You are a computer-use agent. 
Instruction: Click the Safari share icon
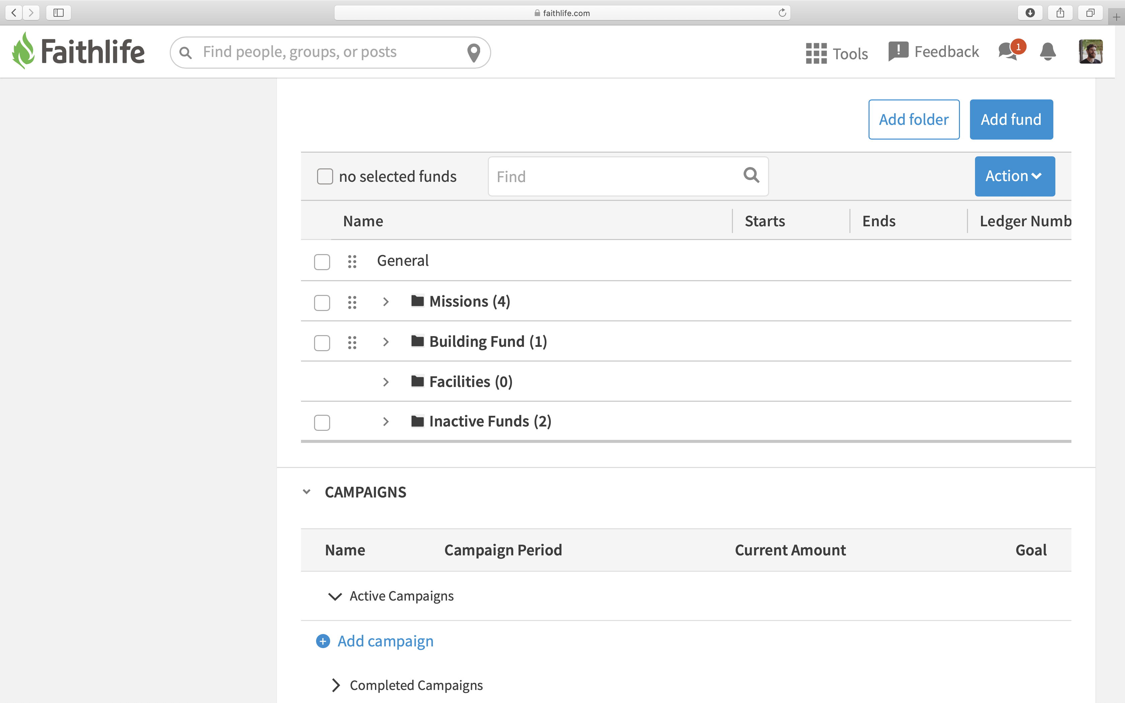[x=1060, y=13]
